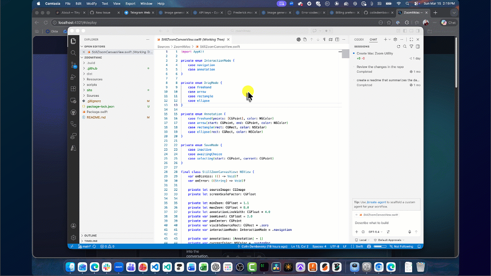This screenshot has height=276, width=491.
Task: Refresh the Codex sessions list
Action: coord(399,46)
